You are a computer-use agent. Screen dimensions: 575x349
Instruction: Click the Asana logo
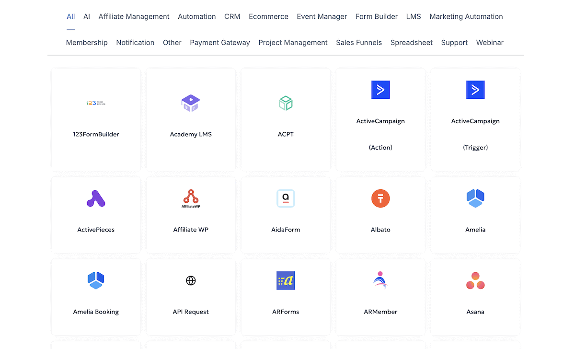(x=475, y=280)
